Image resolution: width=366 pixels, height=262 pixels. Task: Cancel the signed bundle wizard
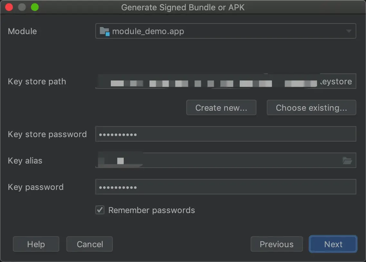[89, 244]
